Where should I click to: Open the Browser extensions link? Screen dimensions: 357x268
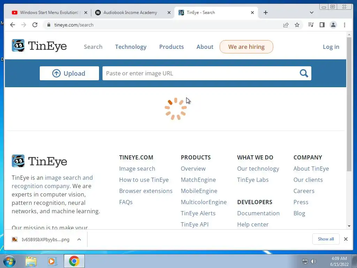(x=146, y=191)
